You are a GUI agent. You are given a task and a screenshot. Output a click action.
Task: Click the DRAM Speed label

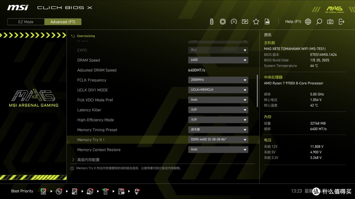(88, 60)
